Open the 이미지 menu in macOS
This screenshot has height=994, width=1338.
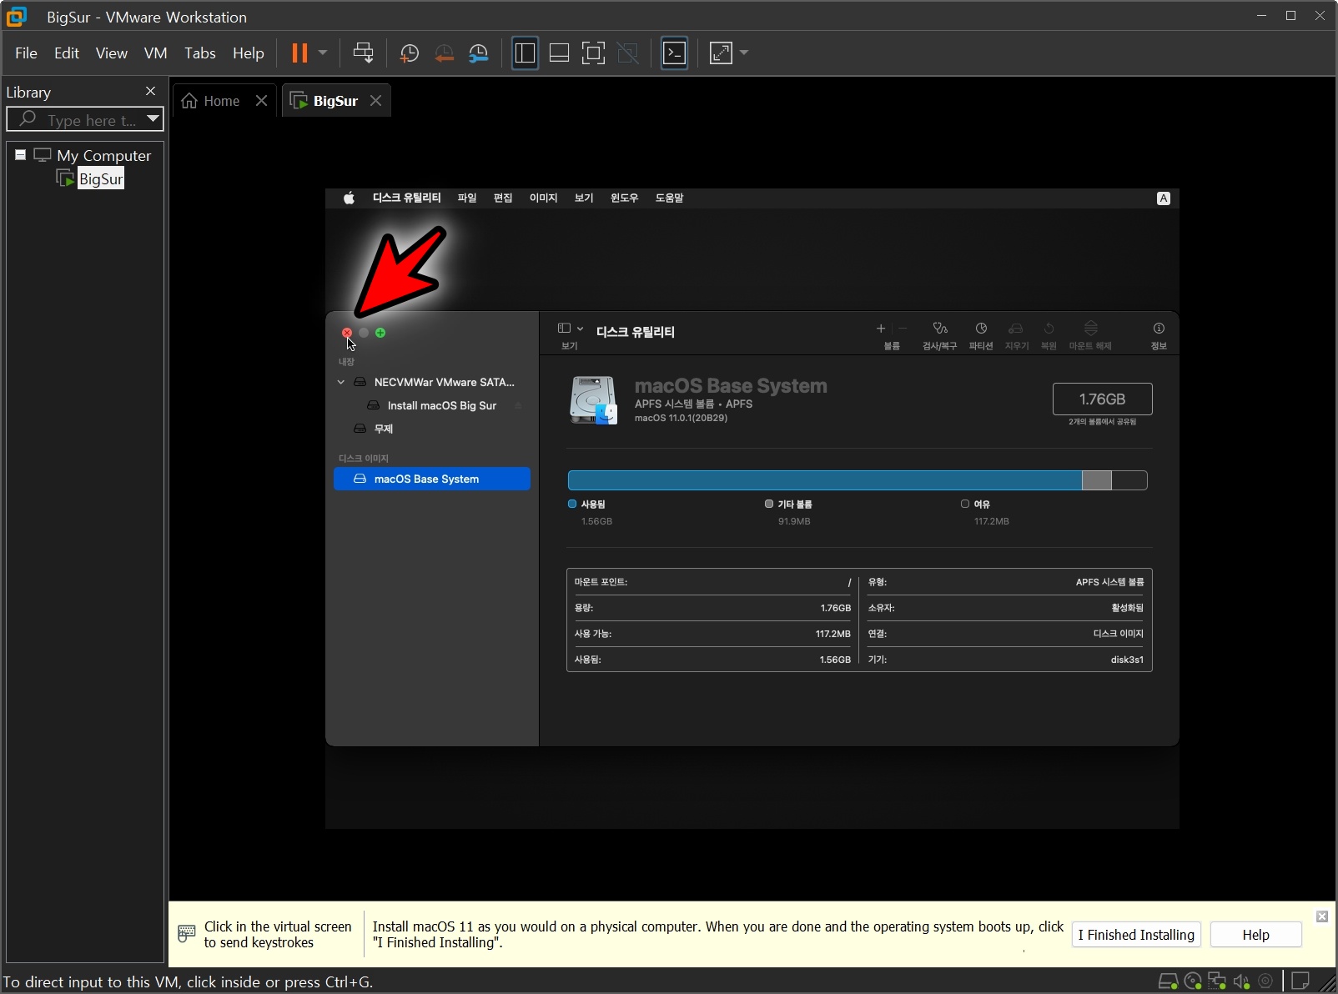[543, 198]
